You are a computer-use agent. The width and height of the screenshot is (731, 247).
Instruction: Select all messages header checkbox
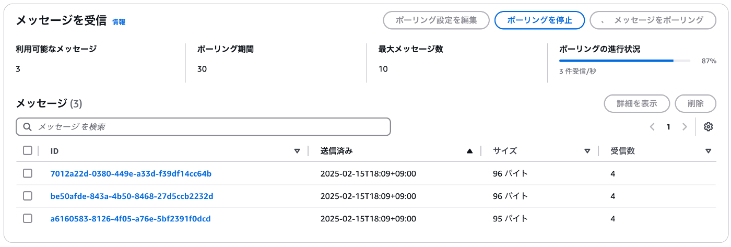point(28,151)
